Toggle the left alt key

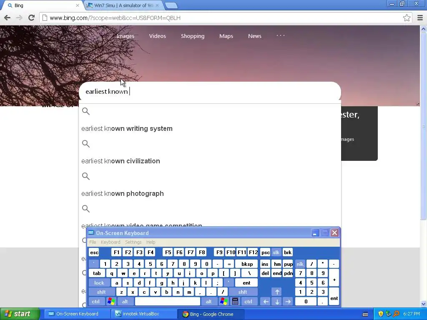pos(125,302)
